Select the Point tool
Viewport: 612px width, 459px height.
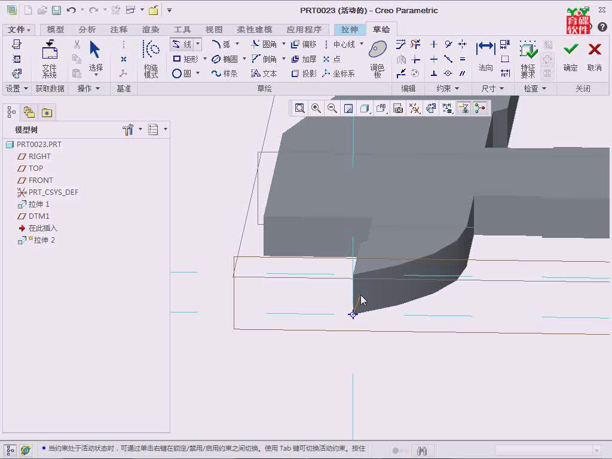pyautogui.click(x=332, y=59)
